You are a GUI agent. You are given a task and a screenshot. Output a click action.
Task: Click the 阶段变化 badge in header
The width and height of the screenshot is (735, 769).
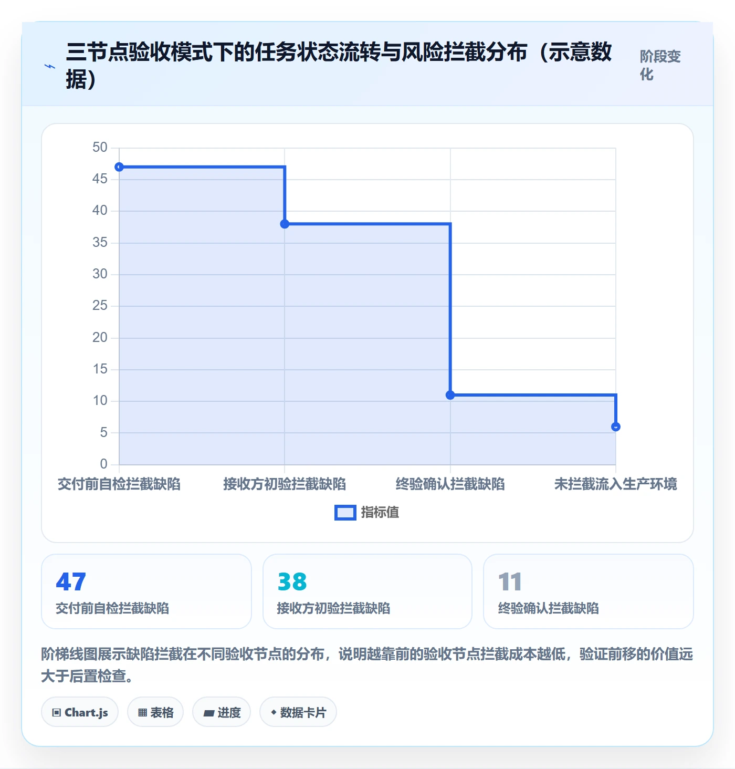[x=660, y=66]
